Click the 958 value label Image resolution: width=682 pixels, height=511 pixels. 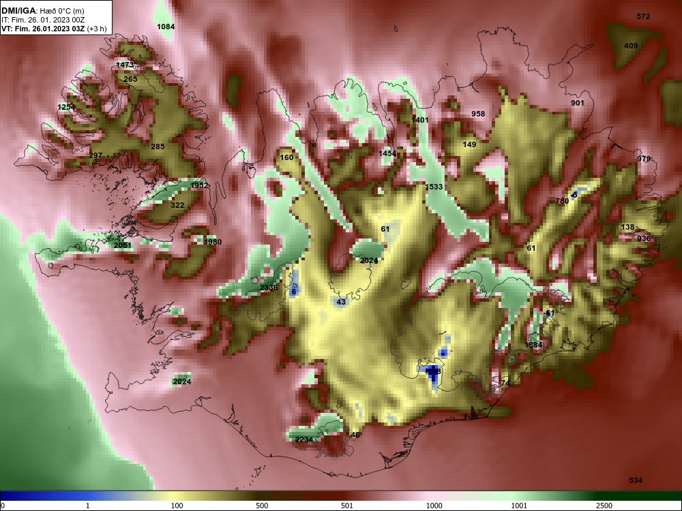coord(478,114)
